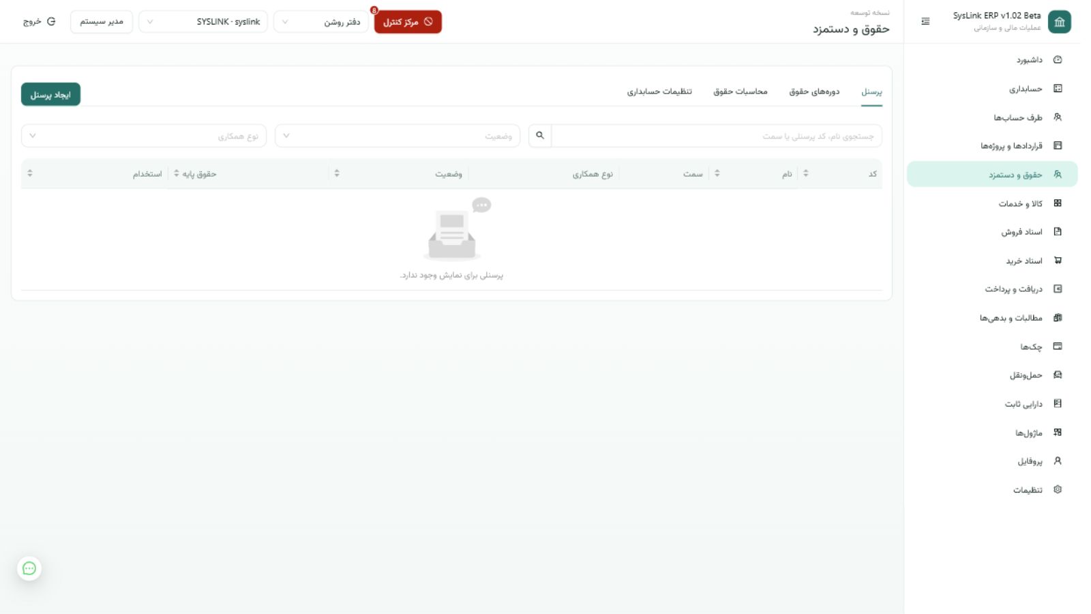Focus the personnel name search field
The width and height of the screenshot is (1091, 614).
717,136
